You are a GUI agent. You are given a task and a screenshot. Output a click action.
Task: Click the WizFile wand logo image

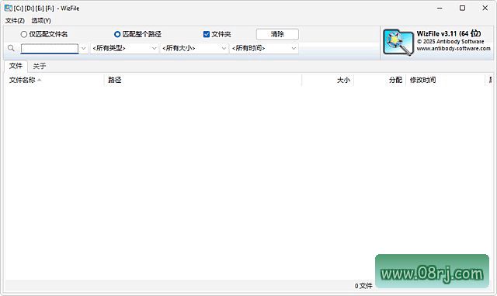pos(398,43)
